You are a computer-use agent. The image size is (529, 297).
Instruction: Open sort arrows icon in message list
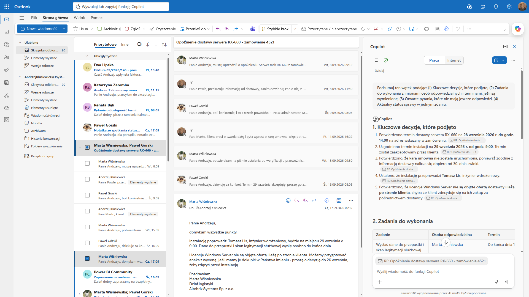[164, 44]
